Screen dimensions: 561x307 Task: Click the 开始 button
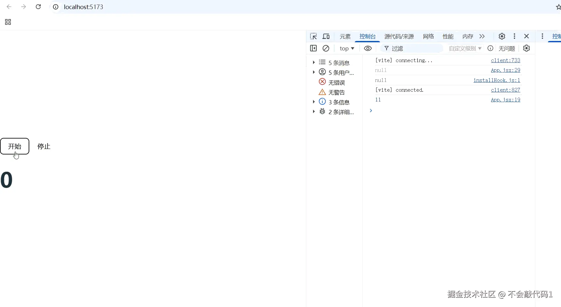15,146
